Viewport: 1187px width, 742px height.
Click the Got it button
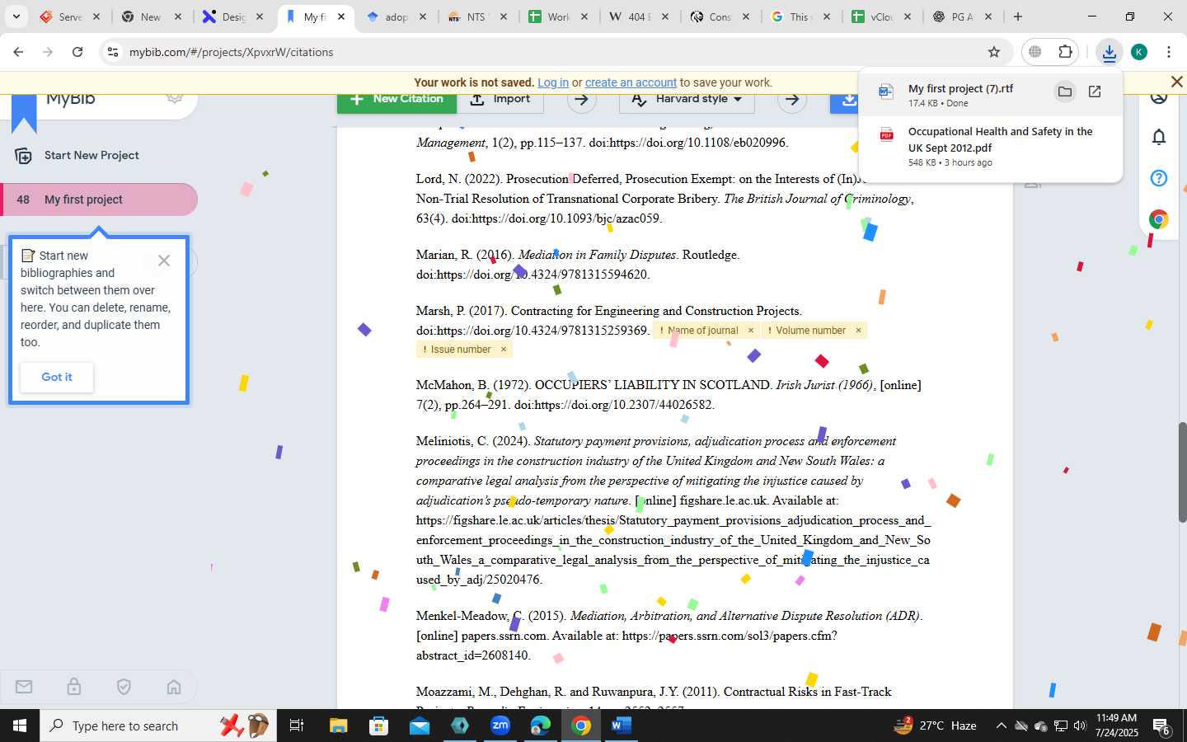[57, 377]
